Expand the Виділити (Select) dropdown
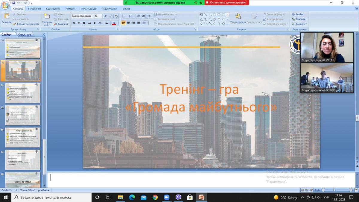 tap(300, 24)
